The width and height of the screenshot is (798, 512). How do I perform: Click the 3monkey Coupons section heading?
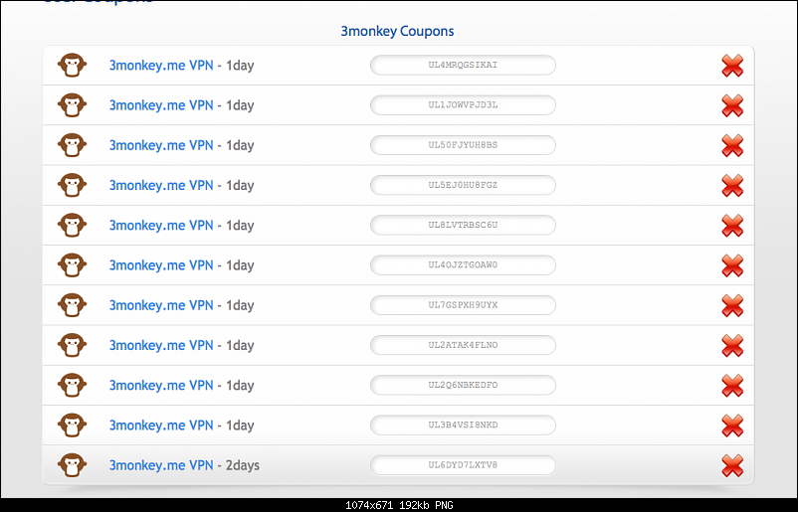(398, 32)
